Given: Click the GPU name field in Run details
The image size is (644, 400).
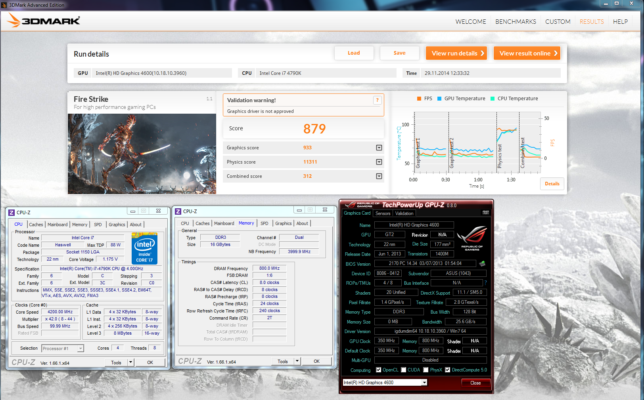Looking at the screenshot, I should (x=162, y=73).
